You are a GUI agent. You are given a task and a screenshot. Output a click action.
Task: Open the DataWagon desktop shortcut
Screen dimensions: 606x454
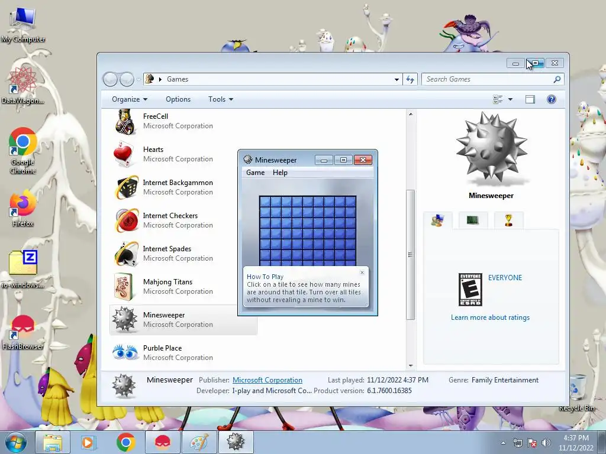click(x=22, y=85)
